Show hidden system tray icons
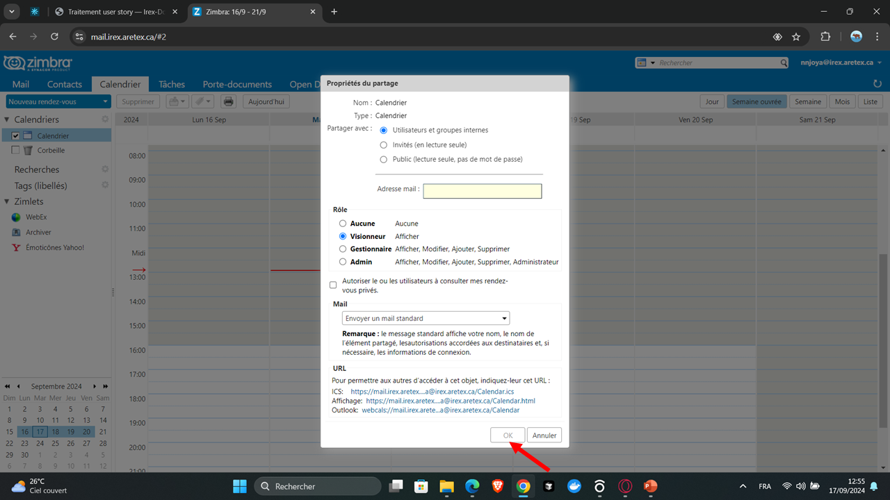Viewport: 890px width, 500px height. (743, 486)
